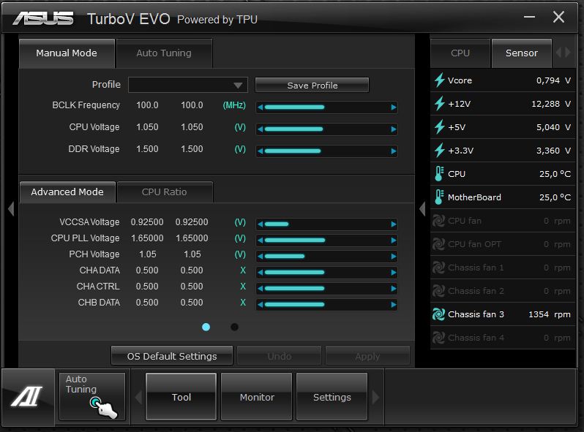Open the Monitor button

[257, 397]
